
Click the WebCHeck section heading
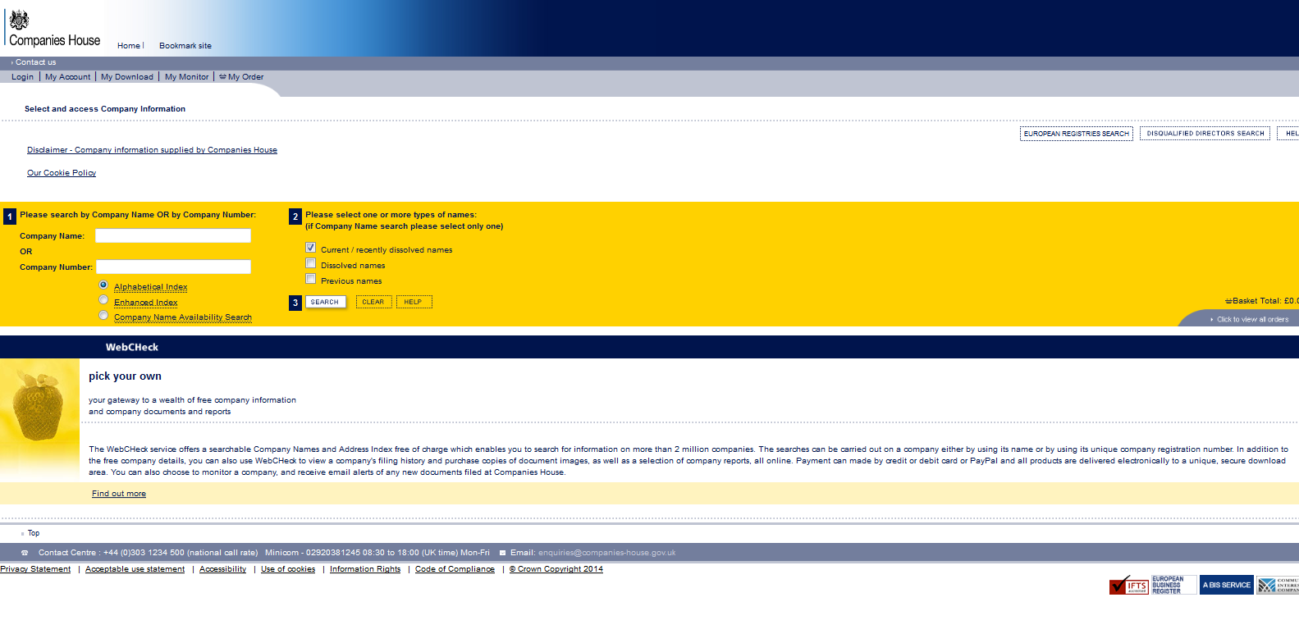tap(132, 348)
